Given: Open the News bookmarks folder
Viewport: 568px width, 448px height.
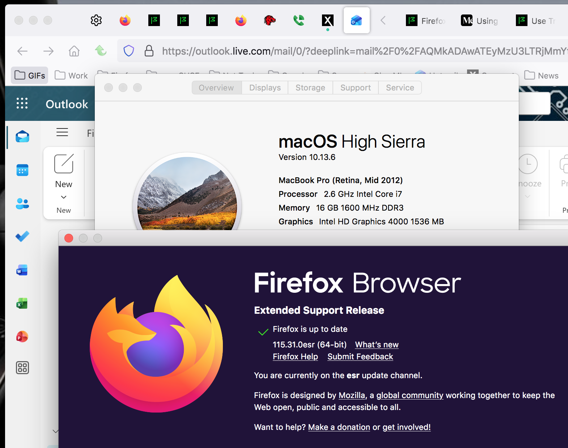Looking at the screenshot, I should 541,75.
